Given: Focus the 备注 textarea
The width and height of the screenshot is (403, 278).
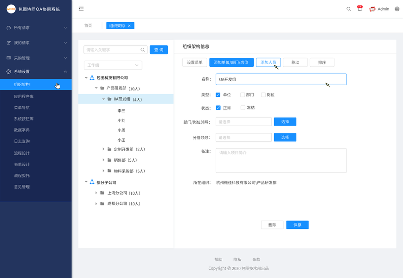Looking at the screenshot, I should click(281, 160).
